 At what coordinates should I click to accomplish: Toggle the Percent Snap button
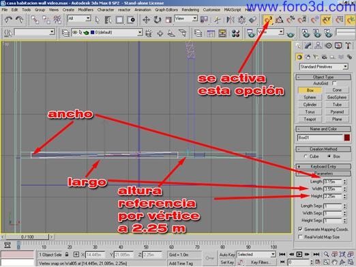point(291,20)
